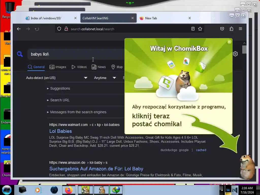The height and width of the screenshot is (195, 260).
Task: Switch to Videos search category
Action: pos(79,67)
